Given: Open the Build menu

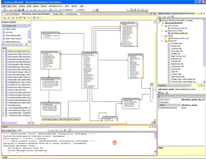Looking at the screenshot, I should point(29,6).
